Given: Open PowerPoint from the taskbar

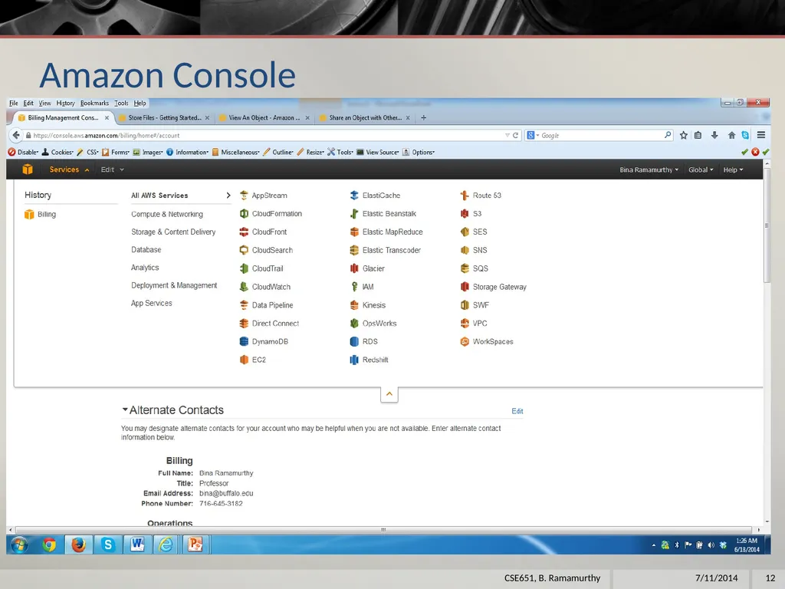Looking at the screenshot, I should pyautogui.click(x=195, y=545).
